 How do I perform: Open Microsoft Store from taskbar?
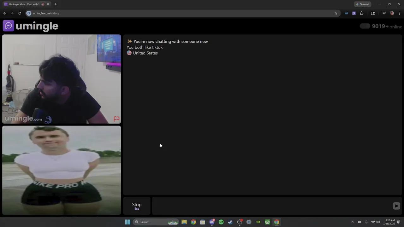203,222
